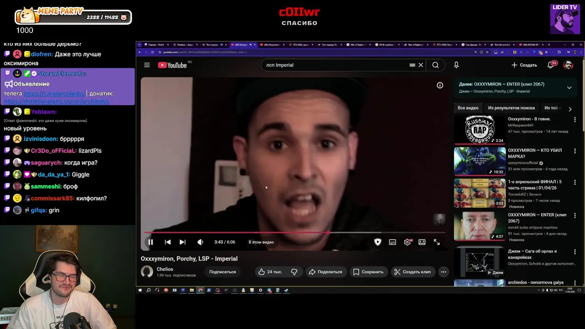Go to YouTube home via logo
The image size is (585, 329).
(173, 65)
